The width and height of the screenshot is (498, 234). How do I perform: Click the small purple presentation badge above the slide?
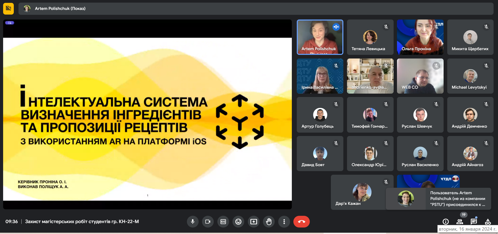10,23
